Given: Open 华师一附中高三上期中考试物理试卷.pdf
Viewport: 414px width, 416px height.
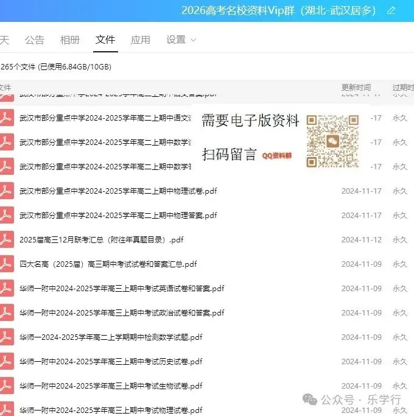Looking at the screenshot, I should (x=111, y=411).
